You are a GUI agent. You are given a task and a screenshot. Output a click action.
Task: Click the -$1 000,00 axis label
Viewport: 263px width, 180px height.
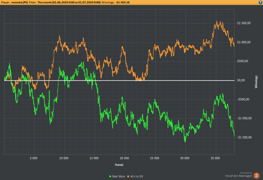pos(244,118)
